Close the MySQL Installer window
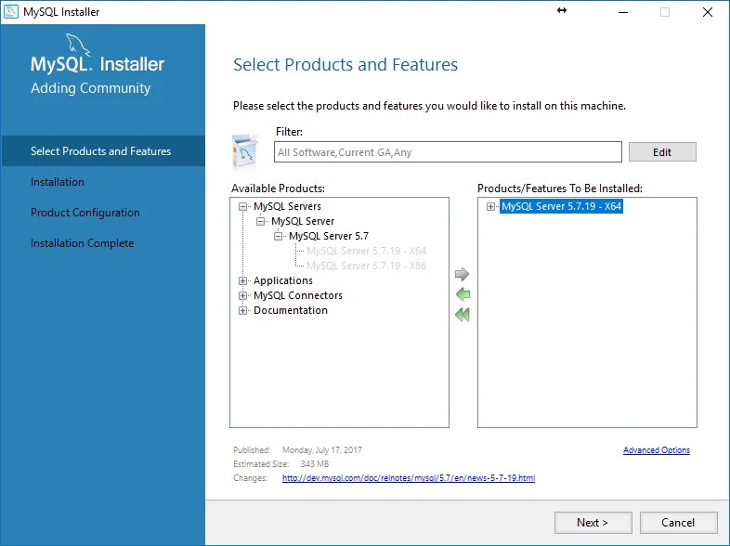The height and width of the screenshot is (546, 730). coord(708,12)
